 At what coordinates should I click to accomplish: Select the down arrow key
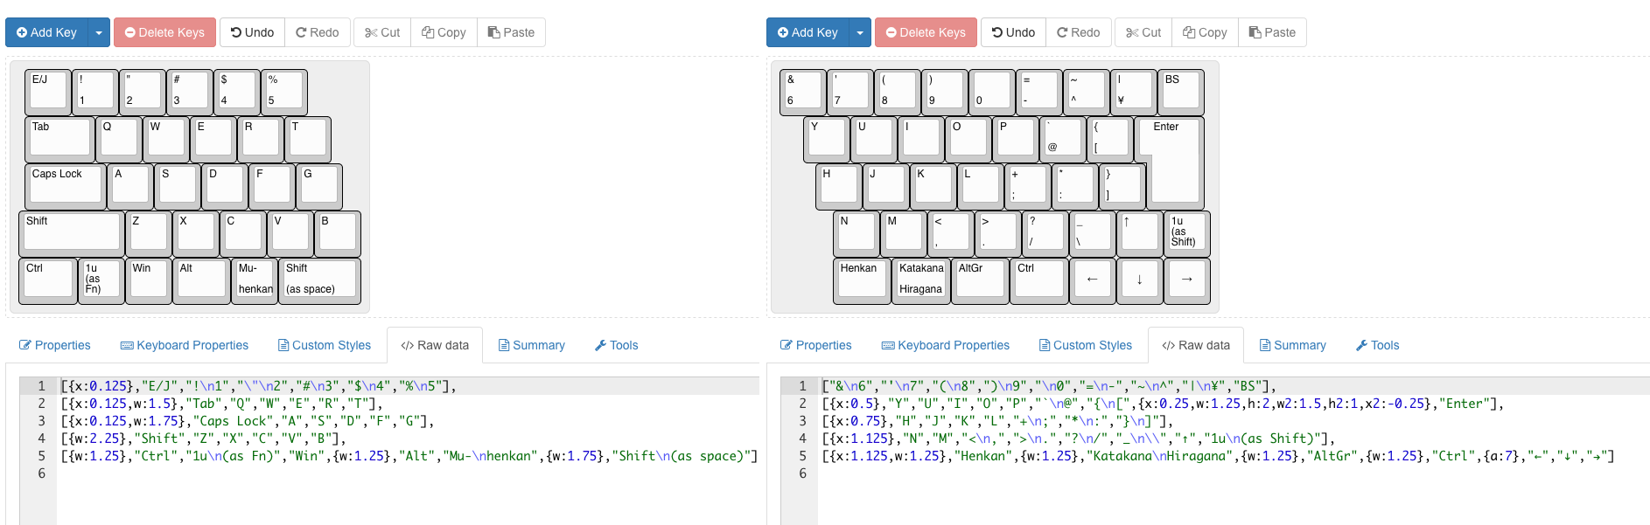1139,280
